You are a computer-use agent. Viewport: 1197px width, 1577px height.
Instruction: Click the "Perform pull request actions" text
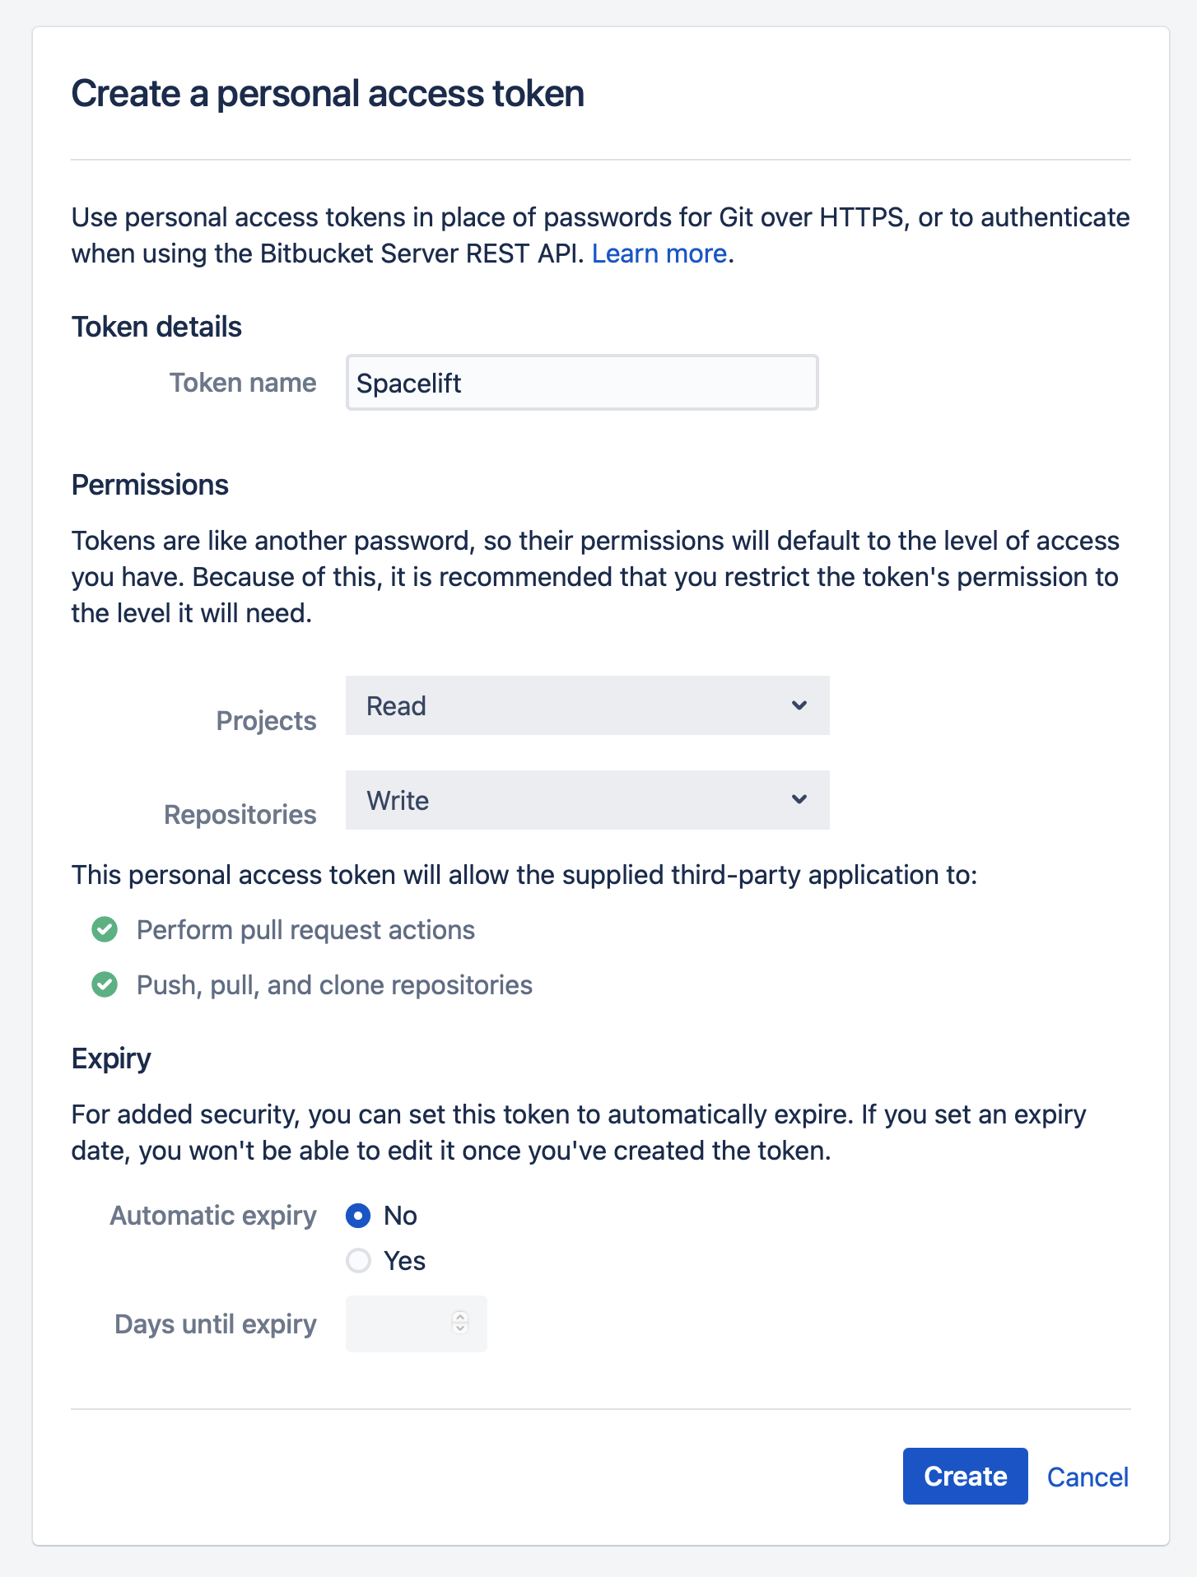point(305,930)
